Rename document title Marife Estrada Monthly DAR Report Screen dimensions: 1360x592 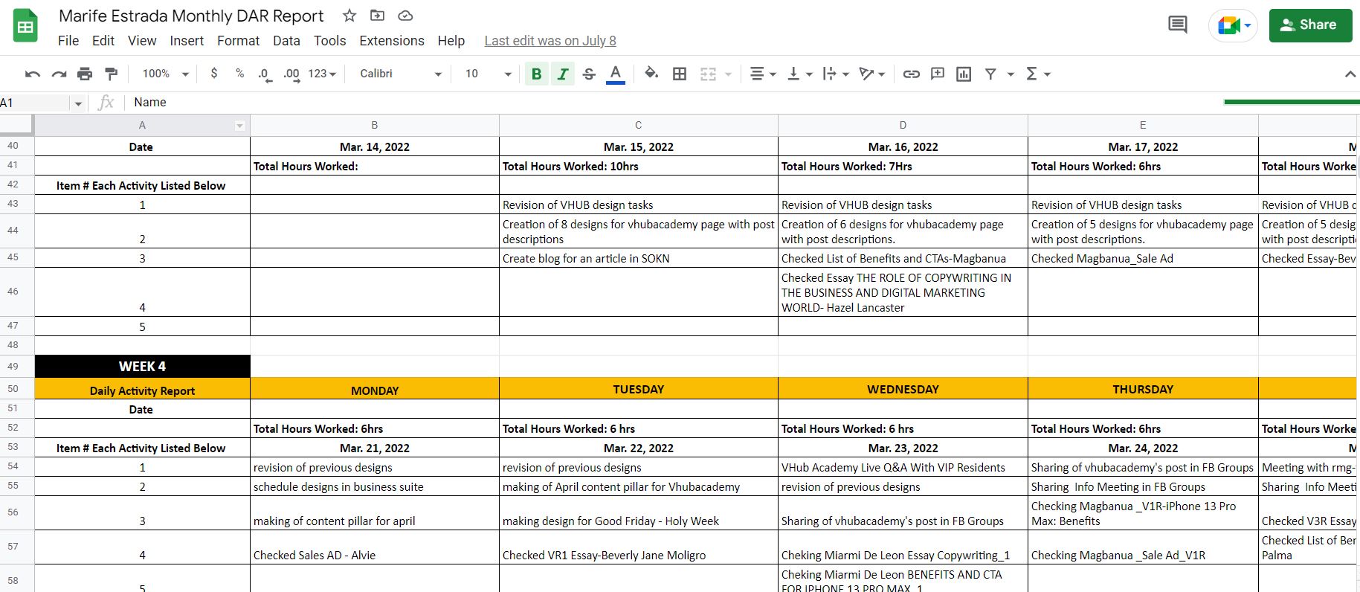coord(191,16)
